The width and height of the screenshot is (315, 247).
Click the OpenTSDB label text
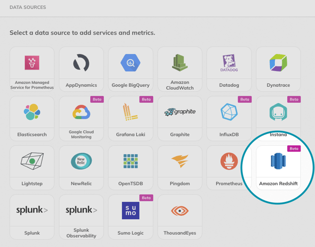[130, 184]
